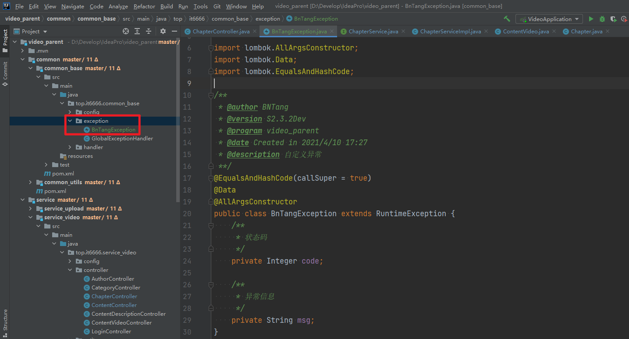629x339 pixels.
Task: Select ContentVideoController in tree
Action: click(121, 323)
